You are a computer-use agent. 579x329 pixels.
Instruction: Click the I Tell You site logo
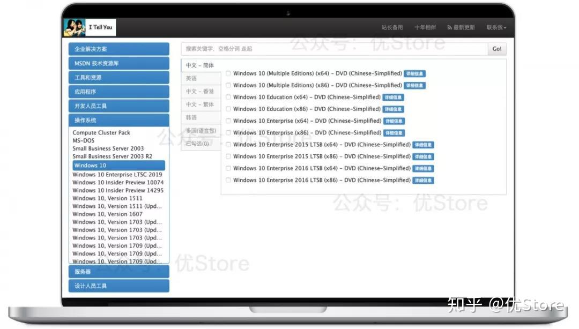[x=90, y=27]
